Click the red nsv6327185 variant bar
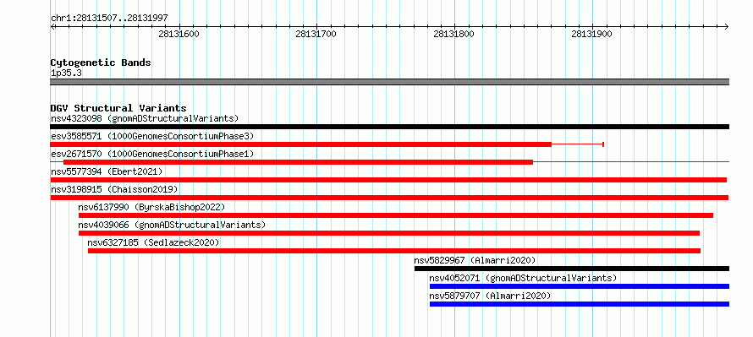Viewport: 753px width, 337px height. tap(394, 251)
